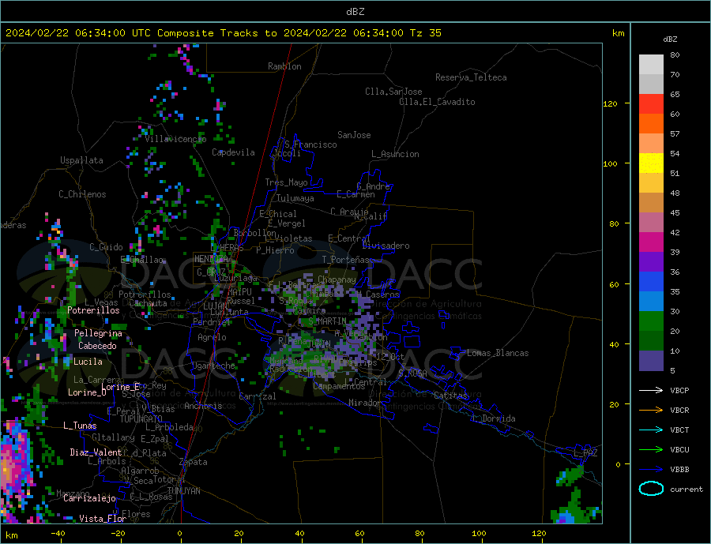
Task: Click the 'Anchoris' place label
Action: point(203,406)
